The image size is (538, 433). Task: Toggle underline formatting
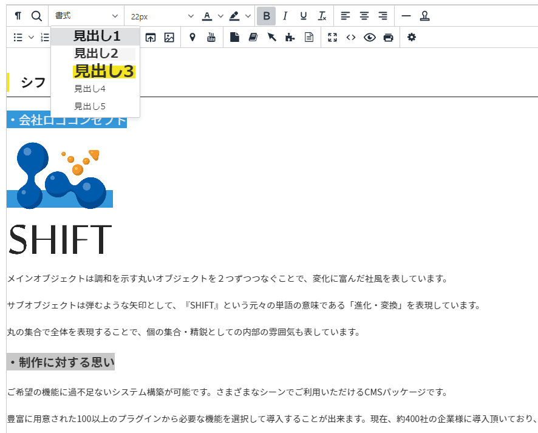pos(304,16)
